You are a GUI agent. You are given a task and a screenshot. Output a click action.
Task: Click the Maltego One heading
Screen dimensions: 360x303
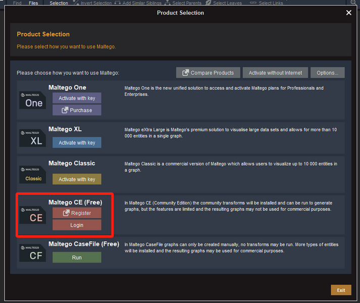click(67, 87)
